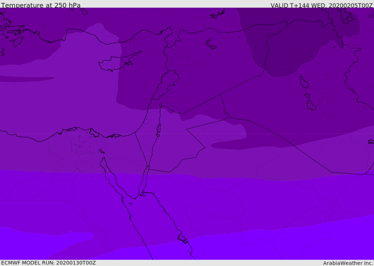Click the Dead Sea outline on the map
Screen dimensions: 374x266
pyautogui.click(x=159, y=129)
